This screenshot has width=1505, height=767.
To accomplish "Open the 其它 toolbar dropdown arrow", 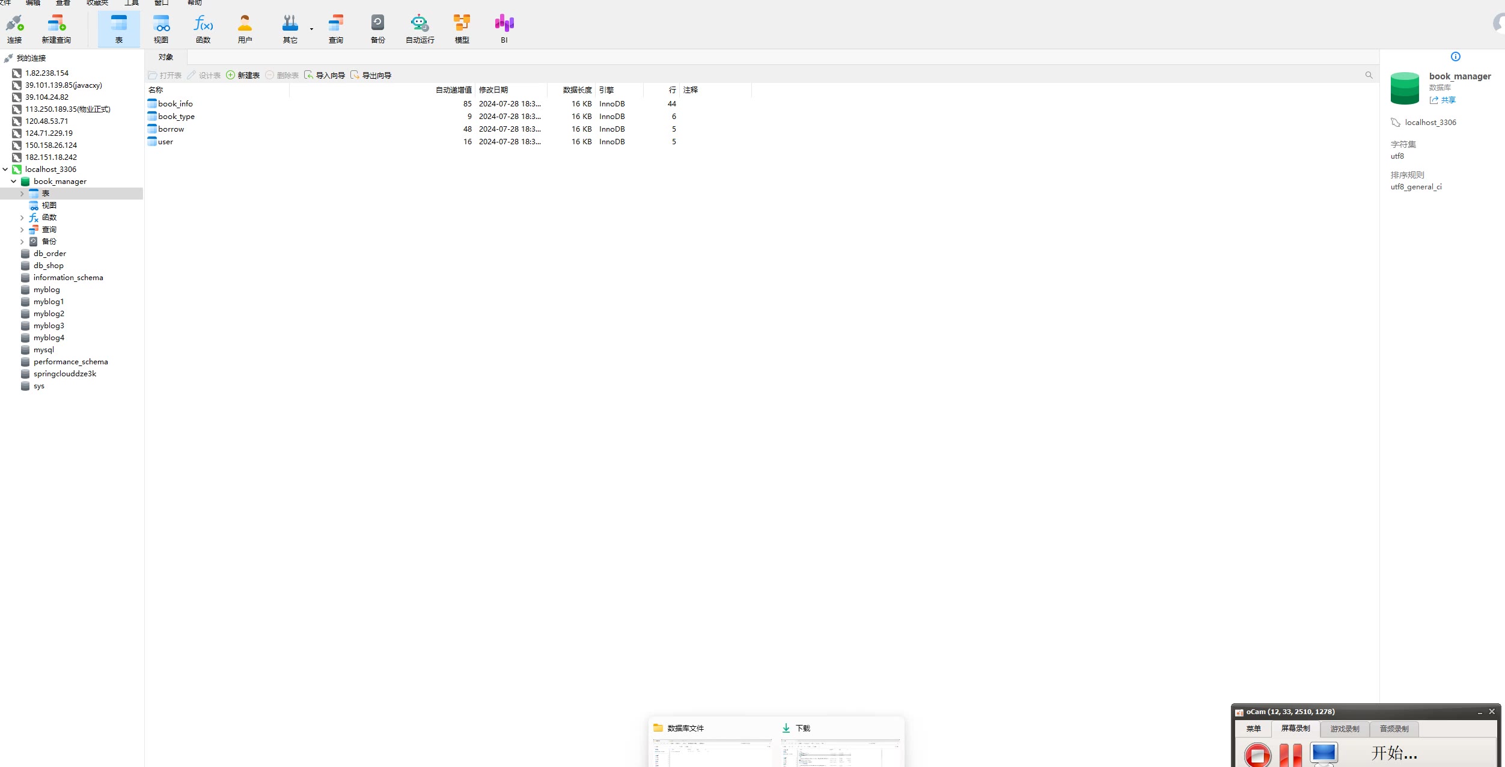I will point(311,29).
